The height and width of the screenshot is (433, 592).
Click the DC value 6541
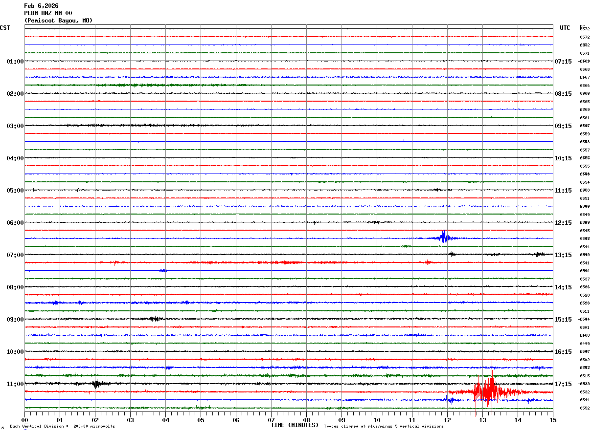tap(584, 263)
